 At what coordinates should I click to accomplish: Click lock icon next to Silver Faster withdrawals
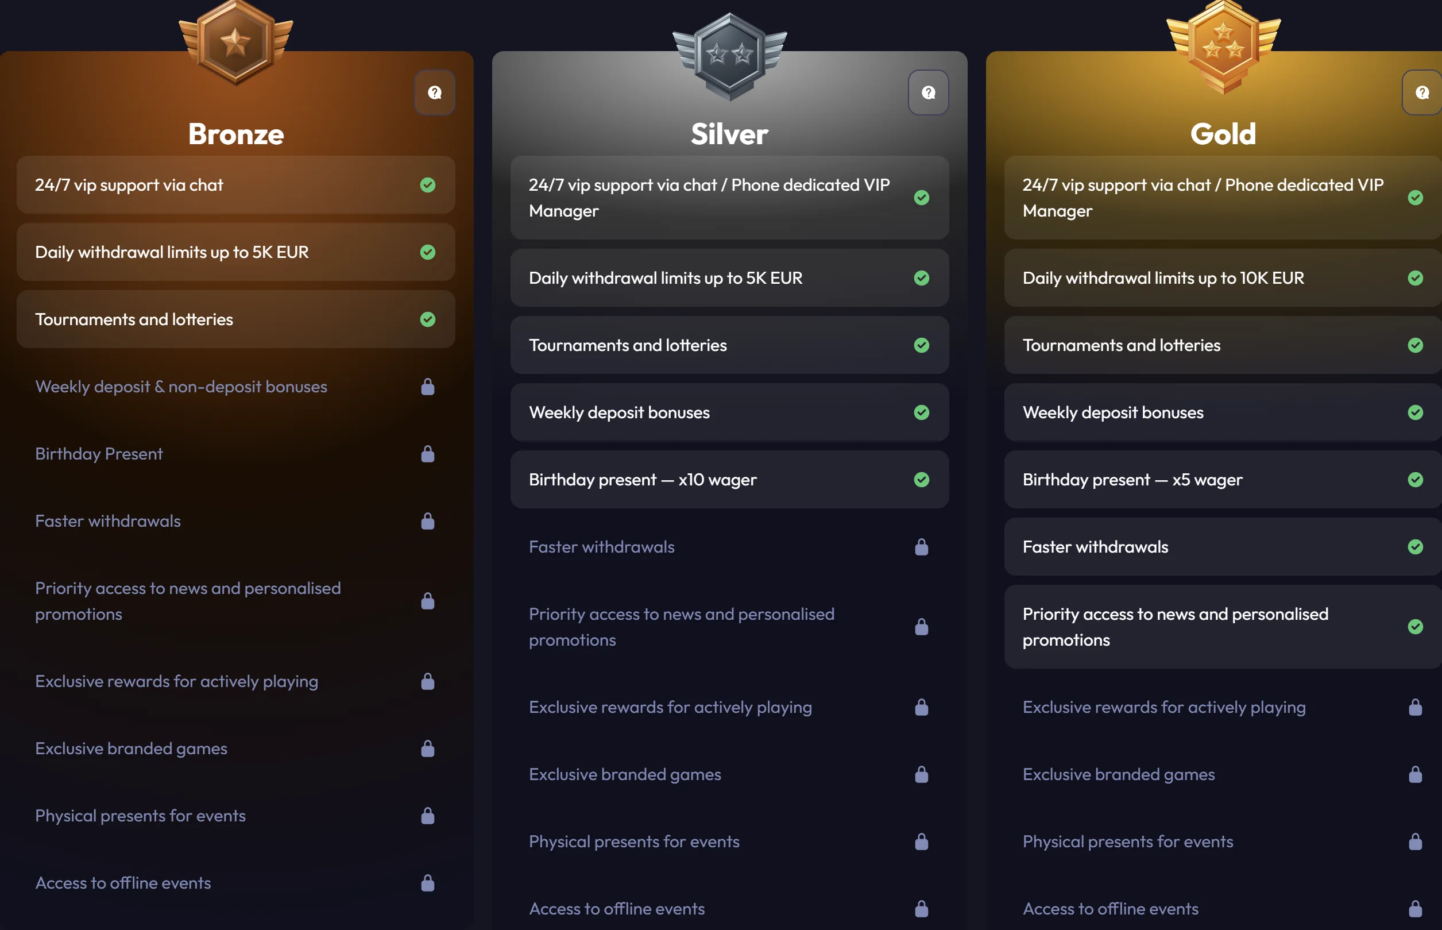coord(921,547)
